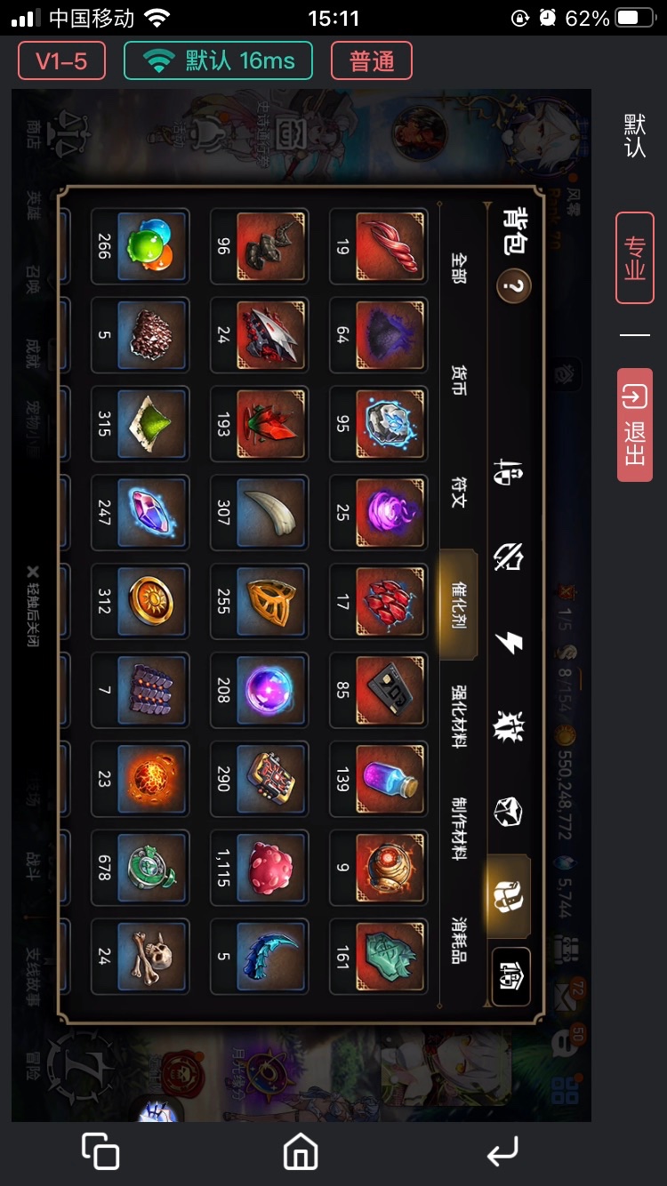Open the 强化材料 tab
The image size is (667, 1186).
[x=459, y=716]
